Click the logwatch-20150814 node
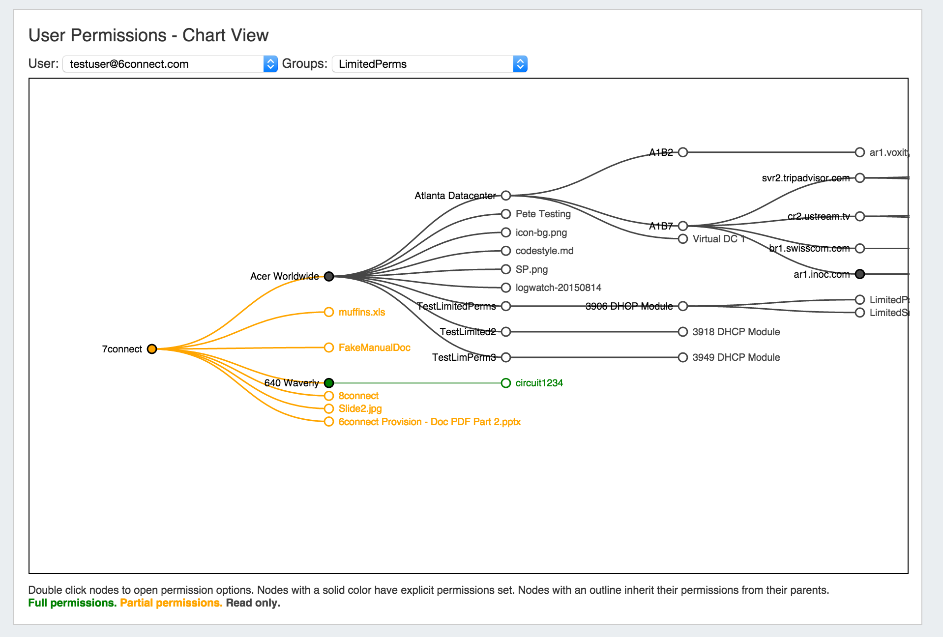The image size is (943, 637). point(506,288)
